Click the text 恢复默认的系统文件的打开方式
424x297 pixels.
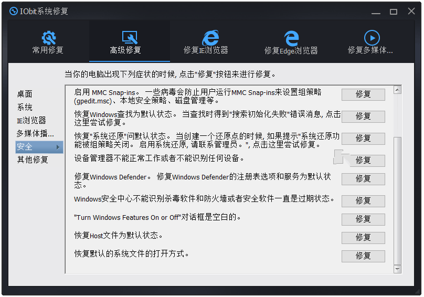tap(131, 253)
